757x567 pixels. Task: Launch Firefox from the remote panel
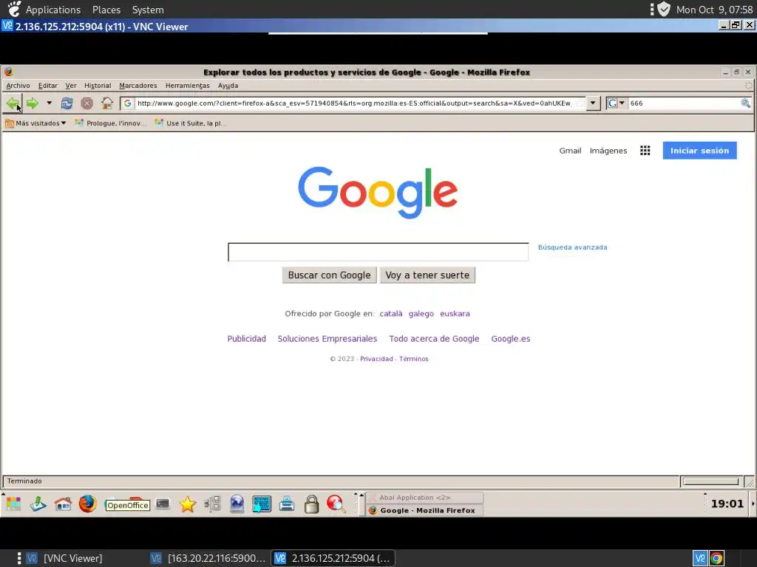point(87,504)
